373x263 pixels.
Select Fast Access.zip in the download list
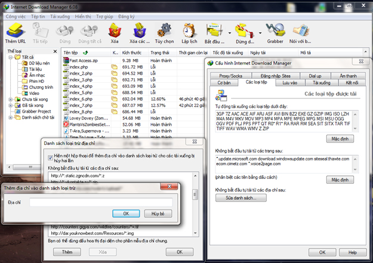[87, 61]
